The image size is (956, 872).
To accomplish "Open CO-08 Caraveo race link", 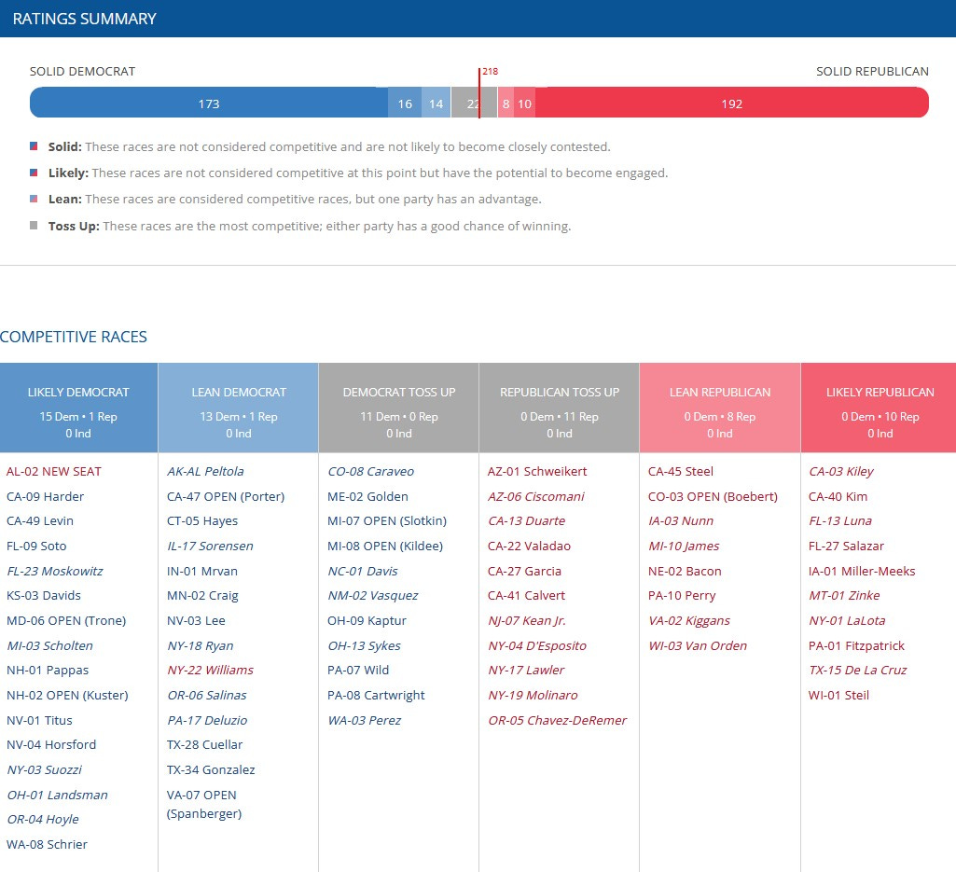I will (370, 471).
